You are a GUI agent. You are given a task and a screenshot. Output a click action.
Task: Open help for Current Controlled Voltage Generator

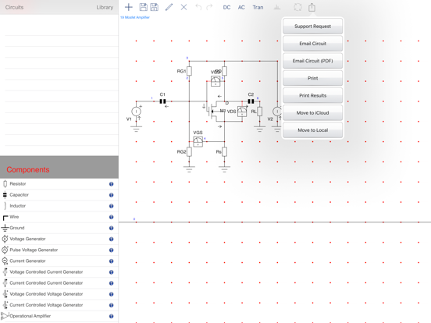point(112,305)
